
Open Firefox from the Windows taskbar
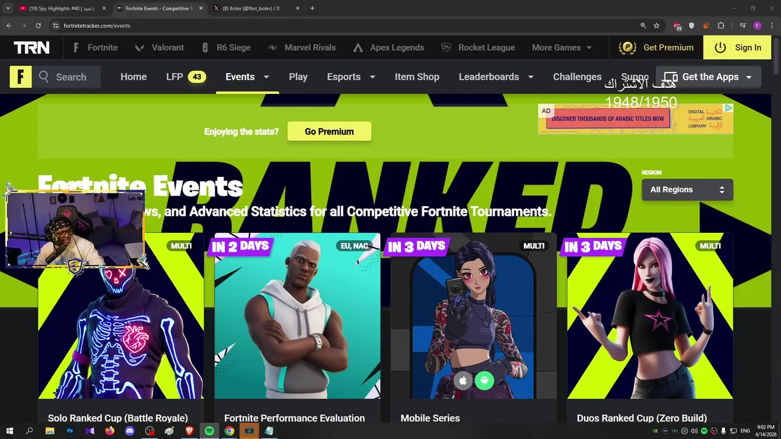pyautogui.click(x=110, y=431)
